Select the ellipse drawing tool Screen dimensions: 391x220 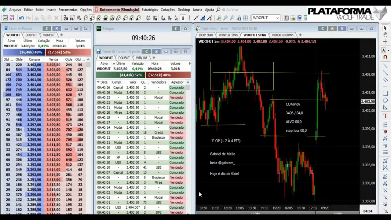click(385, 100)
